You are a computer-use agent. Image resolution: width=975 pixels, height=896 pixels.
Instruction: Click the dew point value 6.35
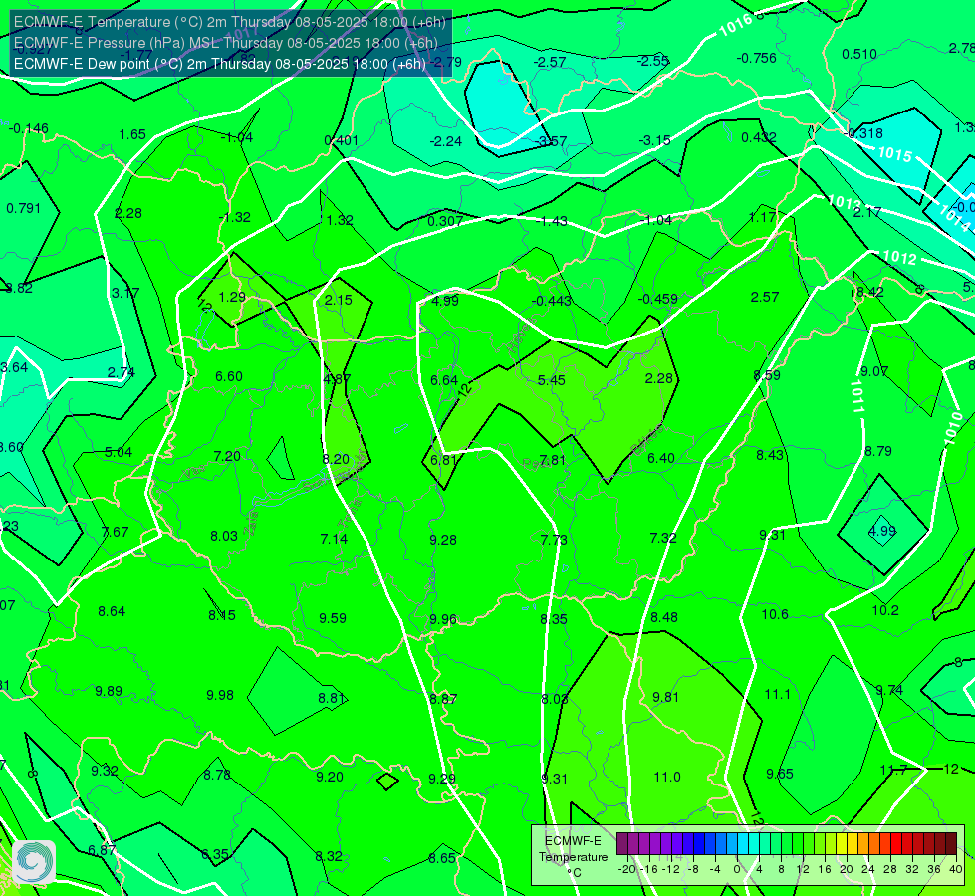215,855
